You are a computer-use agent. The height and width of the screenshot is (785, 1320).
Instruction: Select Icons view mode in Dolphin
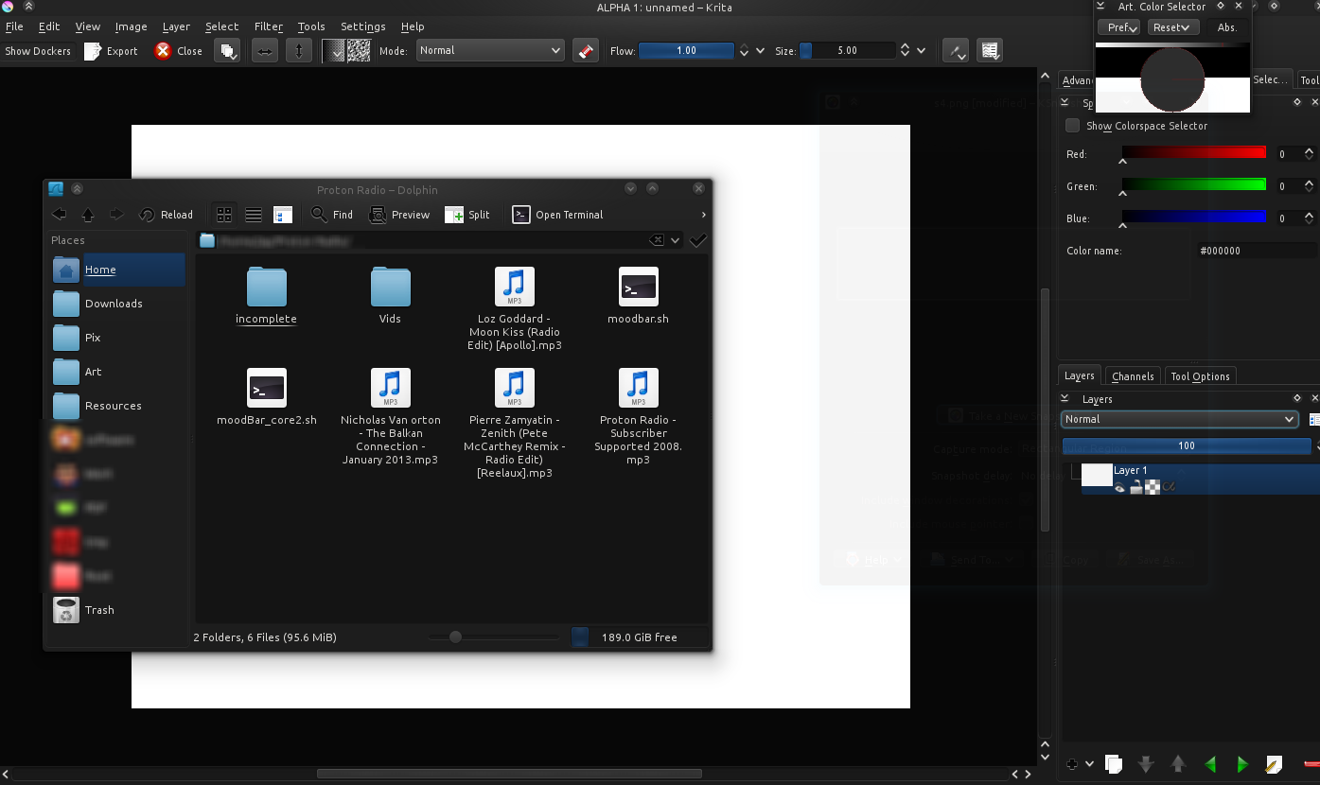click(x=224, y=215)
